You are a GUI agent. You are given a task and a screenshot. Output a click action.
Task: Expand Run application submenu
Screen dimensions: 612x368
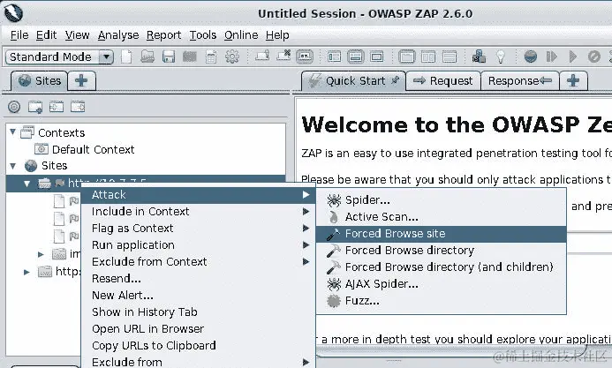199,244
